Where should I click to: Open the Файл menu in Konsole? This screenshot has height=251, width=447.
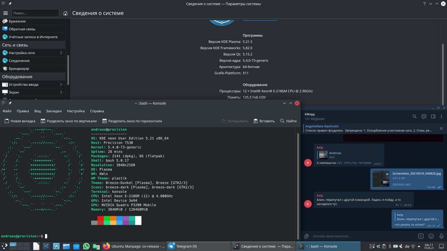click(x=7, y=111)
